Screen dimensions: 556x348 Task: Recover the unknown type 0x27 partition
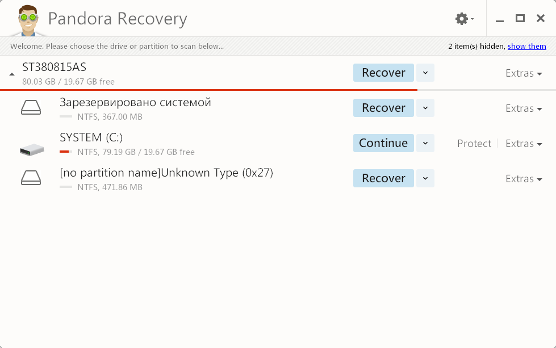pyautogui.click(x=383, y=178)
